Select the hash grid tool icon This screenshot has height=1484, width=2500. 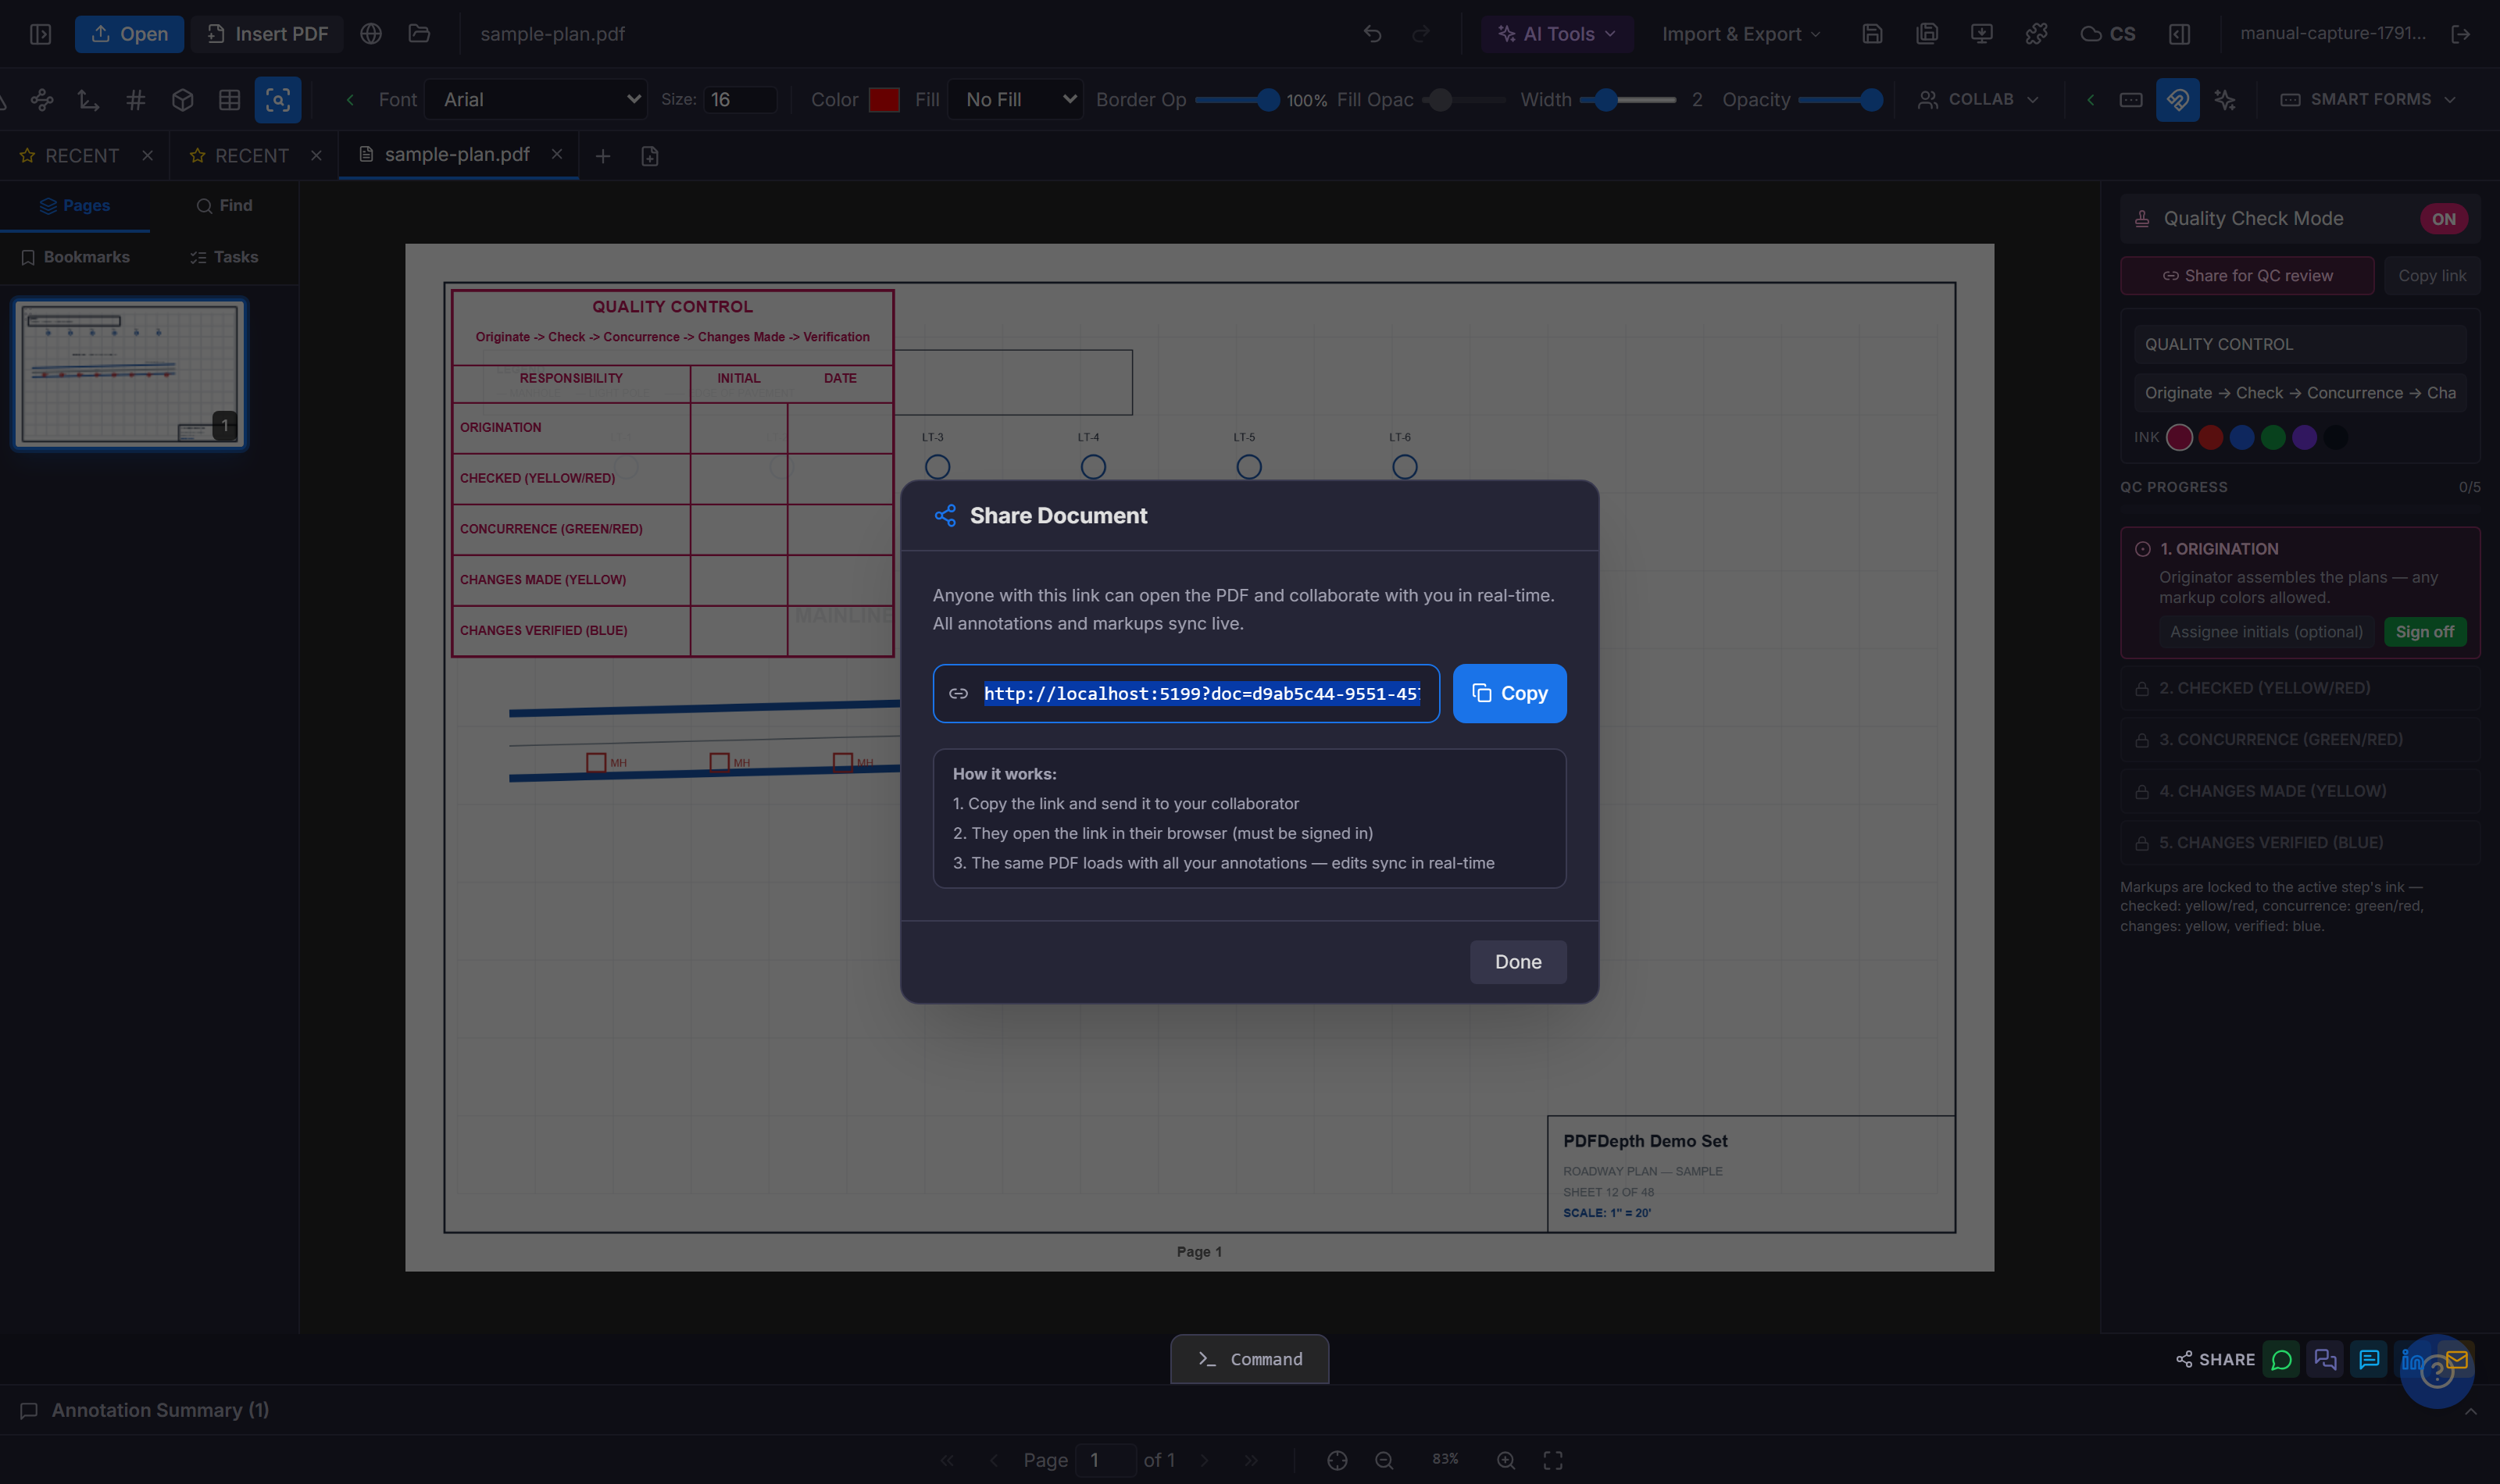[136, 100]
